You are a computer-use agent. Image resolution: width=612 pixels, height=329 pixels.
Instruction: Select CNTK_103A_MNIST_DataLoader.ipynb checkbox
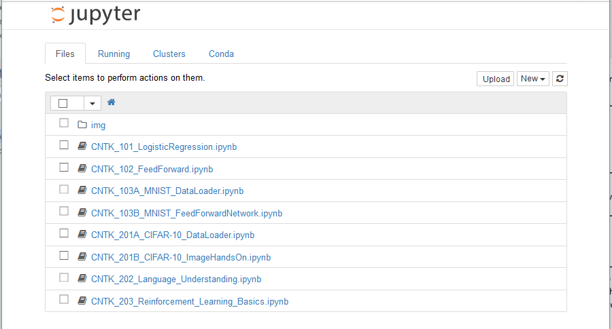(64, 189)
